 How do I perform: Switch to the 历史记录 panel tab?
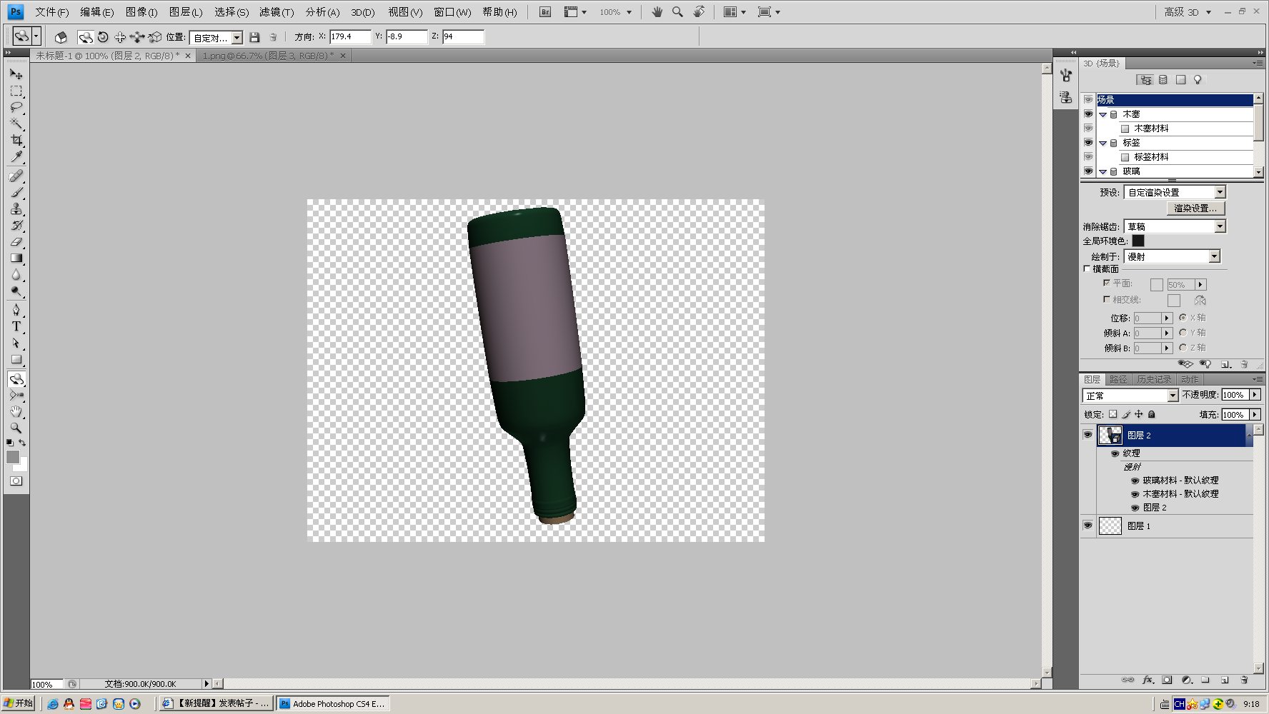pyautogui.click(x=1154, y=380)
